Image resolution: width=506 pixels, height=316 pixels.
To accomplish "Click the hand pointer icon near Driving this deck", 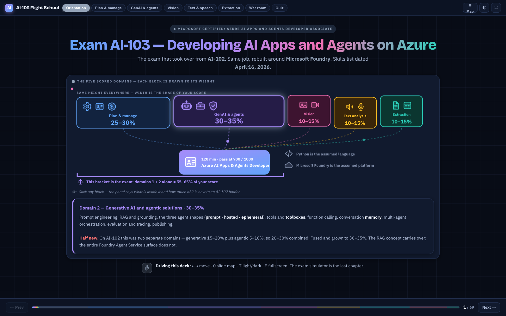I will (x=147, y=268).
